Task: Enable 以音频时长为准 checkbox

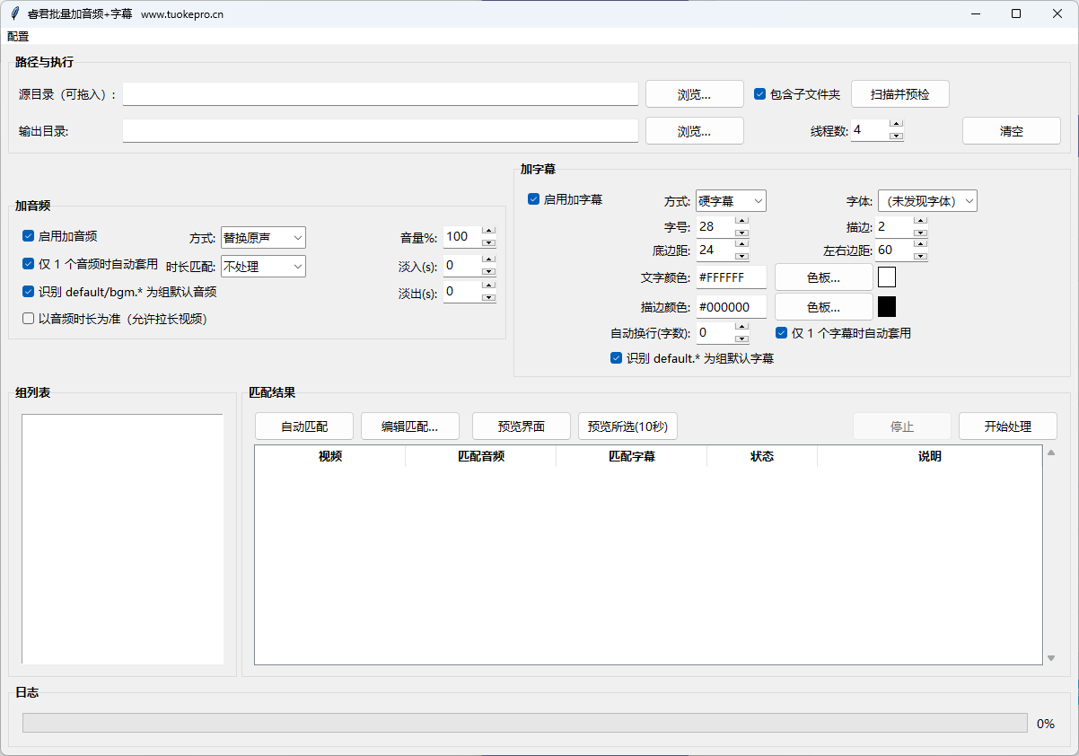Action: (x=29, y=318)
